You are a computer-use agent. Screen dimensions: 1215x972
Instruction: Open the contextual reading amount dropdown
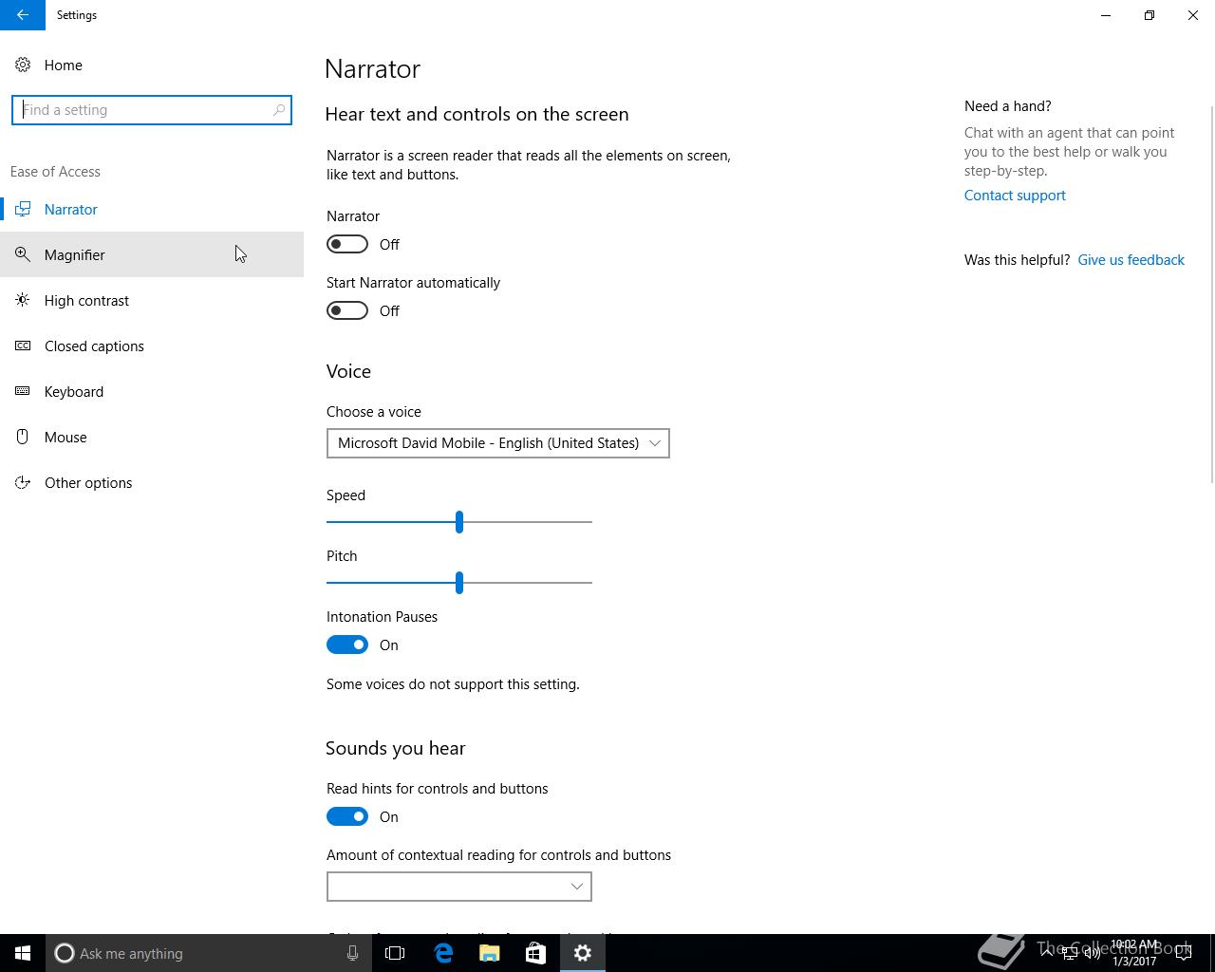click(x=459, y=887)
